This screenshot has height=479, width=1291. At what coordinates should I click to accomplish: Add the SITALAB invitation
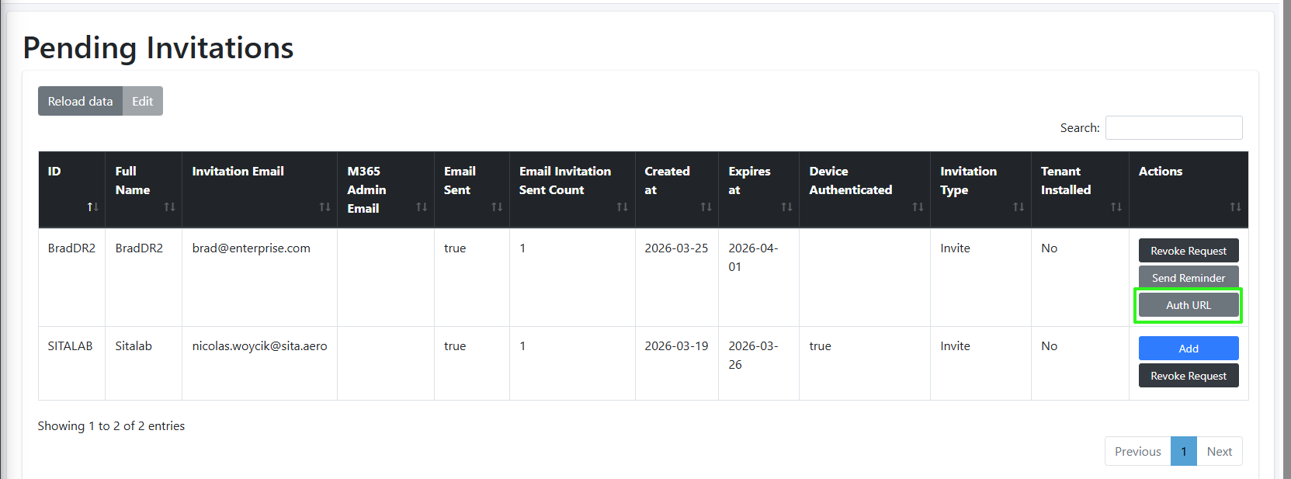(x=1189, y=349)
